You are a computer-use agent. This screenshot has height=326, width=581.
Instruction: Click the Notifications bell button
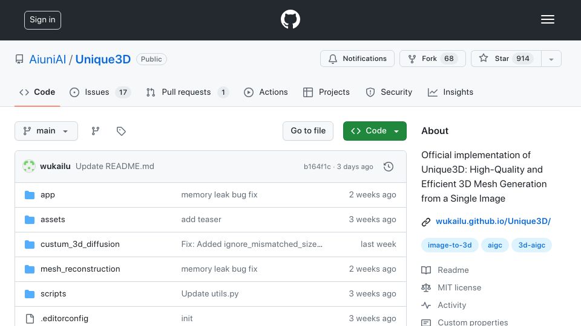[357, 59]
